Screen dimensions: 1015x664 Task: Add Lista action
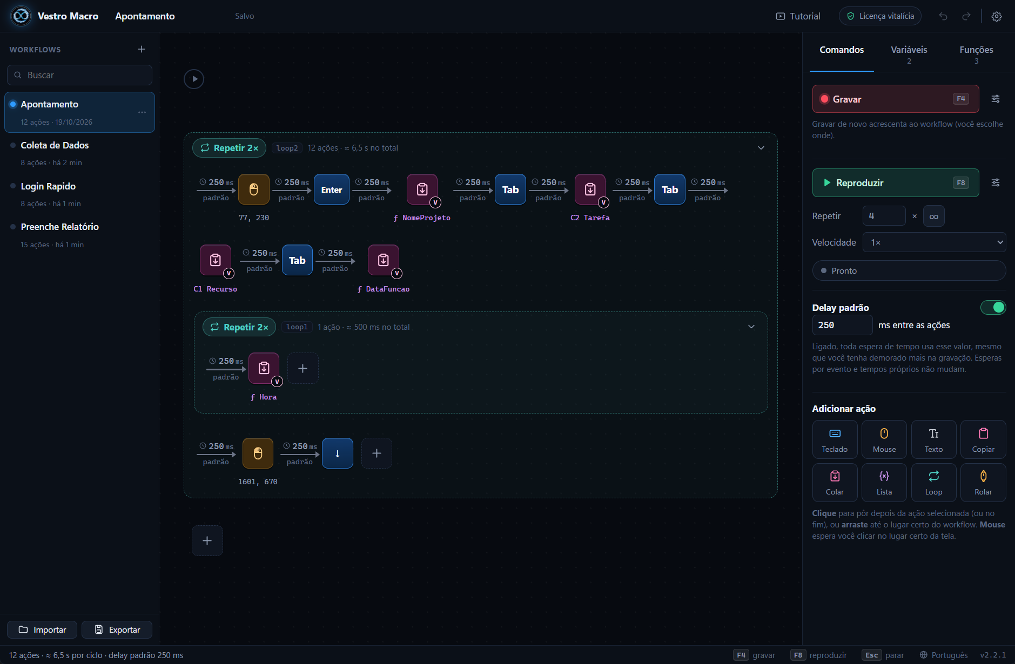click(x=884, y=482)
